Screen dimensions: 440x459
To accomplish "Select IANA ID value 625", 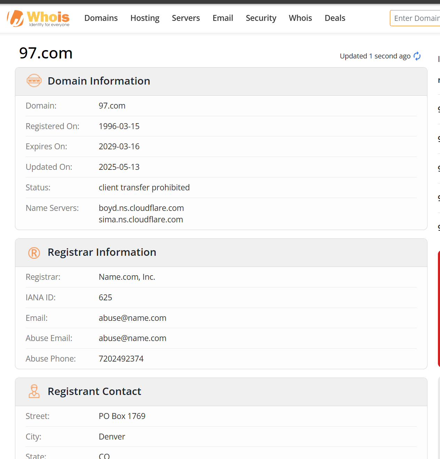I will click(x=105, y=298).
